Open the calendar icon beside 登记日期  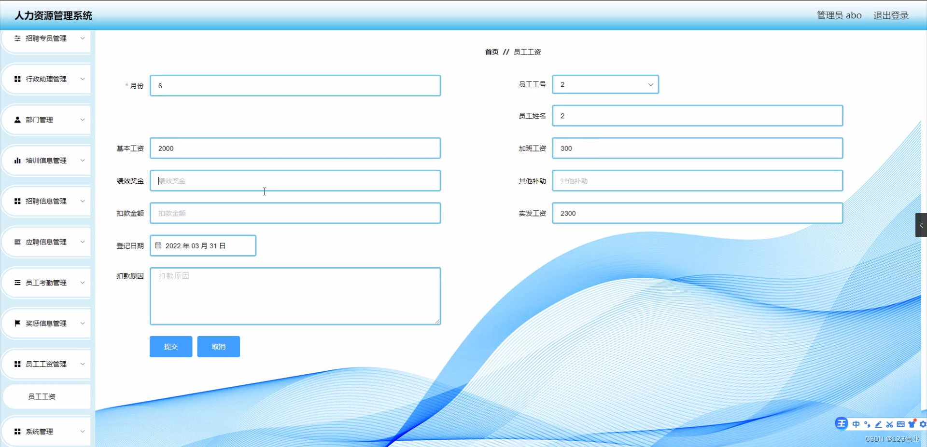(158, 245)
